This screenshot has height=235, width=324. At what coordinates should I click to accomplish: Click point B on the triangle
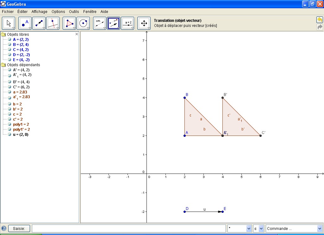[184, 98]
